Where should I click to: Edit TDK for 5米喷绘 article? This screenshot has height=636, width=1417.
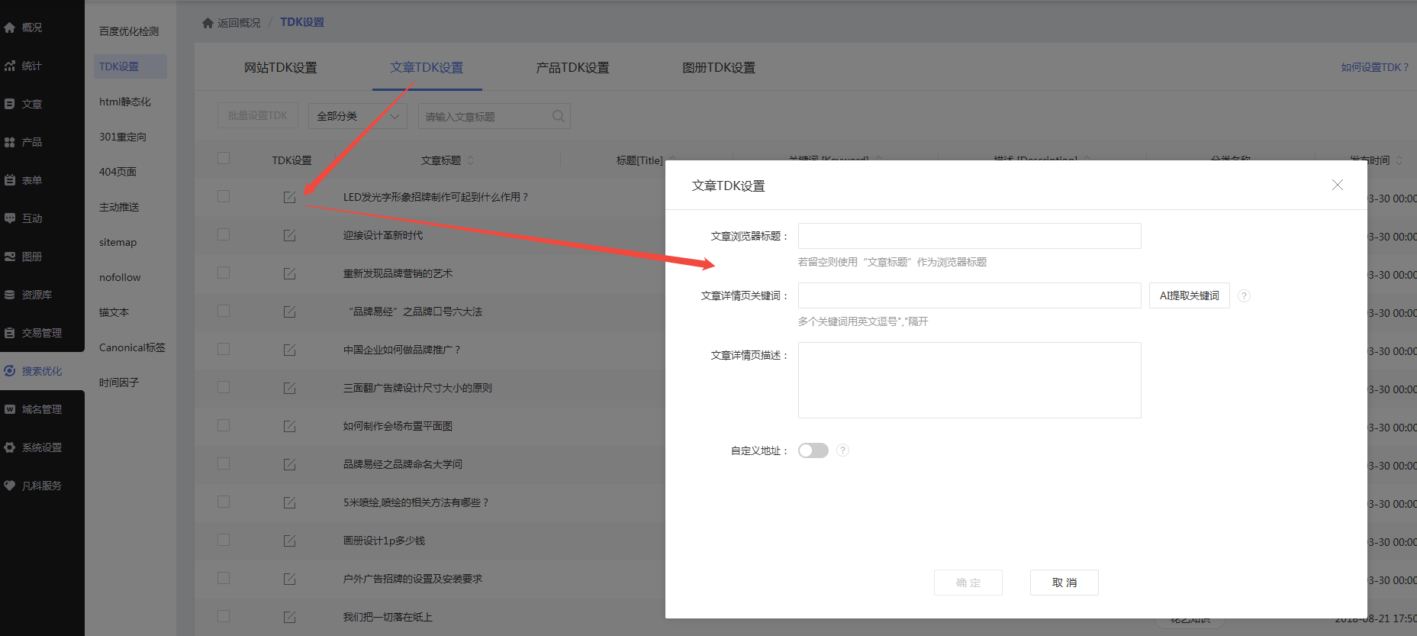(290, 502)
